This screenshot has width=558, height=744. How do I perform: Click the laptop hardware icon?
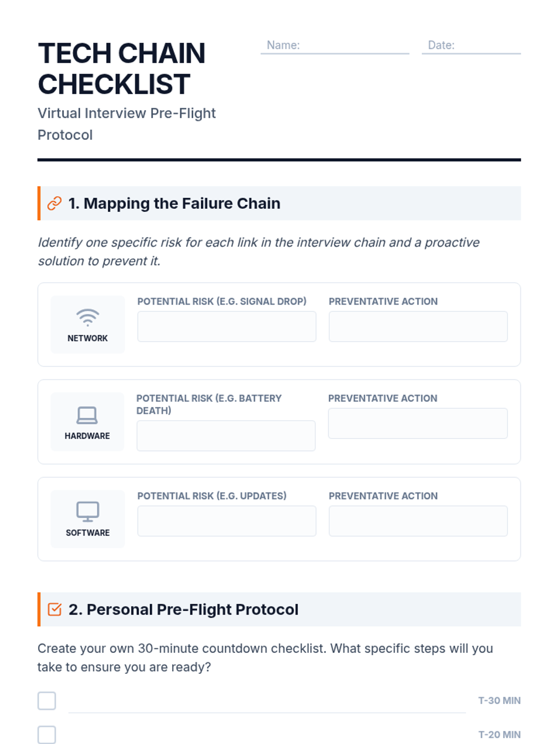point(87,415)
